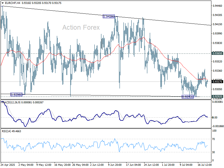Viewport: 224px width, 168px height.
Task: Select the current price tag 0.93175
Action: coord(217,81)
